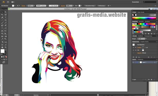Select the Artboard tool
Image resolution: width=158 pixels, height=96 pixels.
click(2, 45)
